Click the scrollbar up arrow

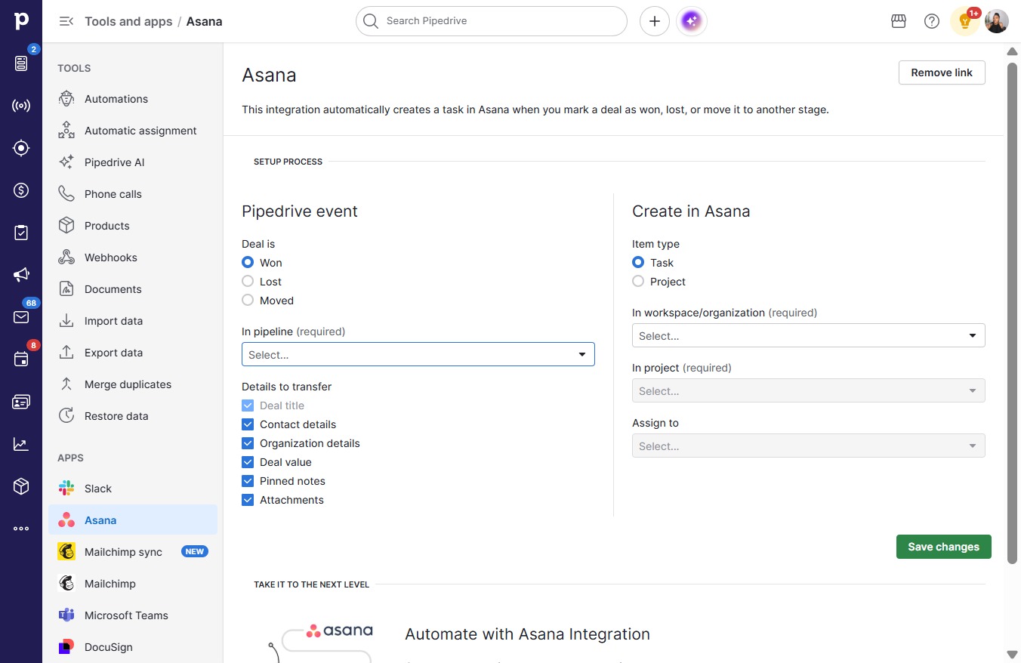pos(1013,51)
